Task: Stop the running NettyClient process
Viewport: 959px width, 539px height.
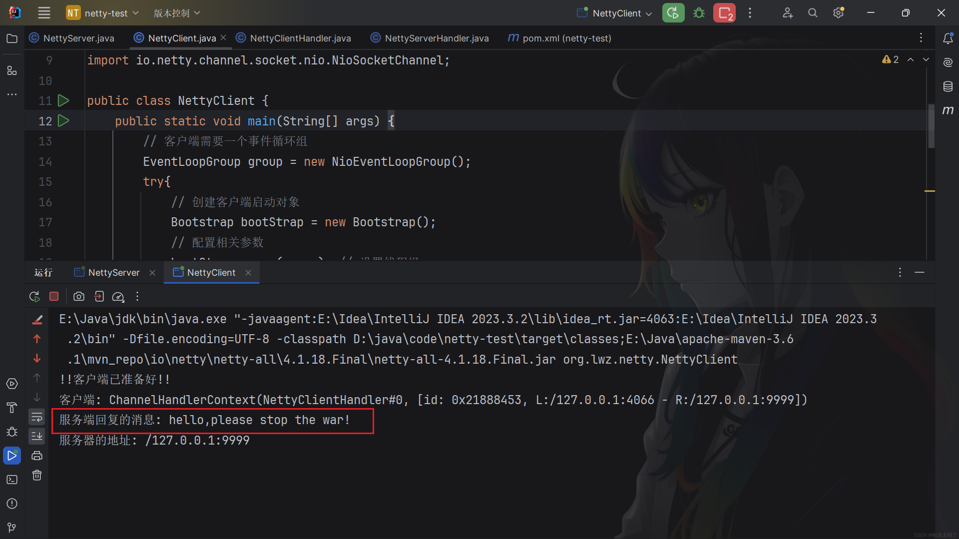Action: (x=53, y=296)
